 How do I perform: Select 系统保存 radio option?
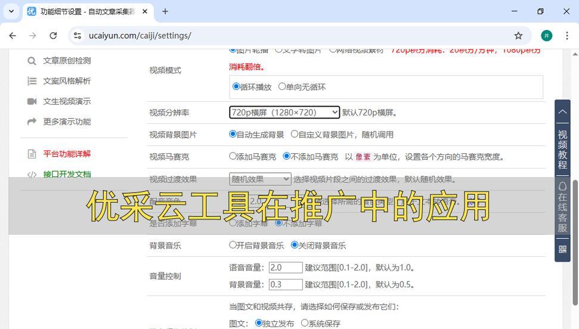pos(305,323)
